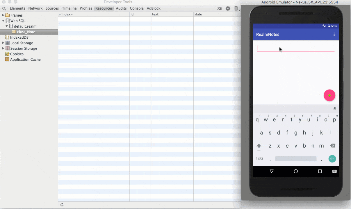Sort by the date column header
Image resolution: width=351 pixels, height=209 pixels.
pos(217,14)
